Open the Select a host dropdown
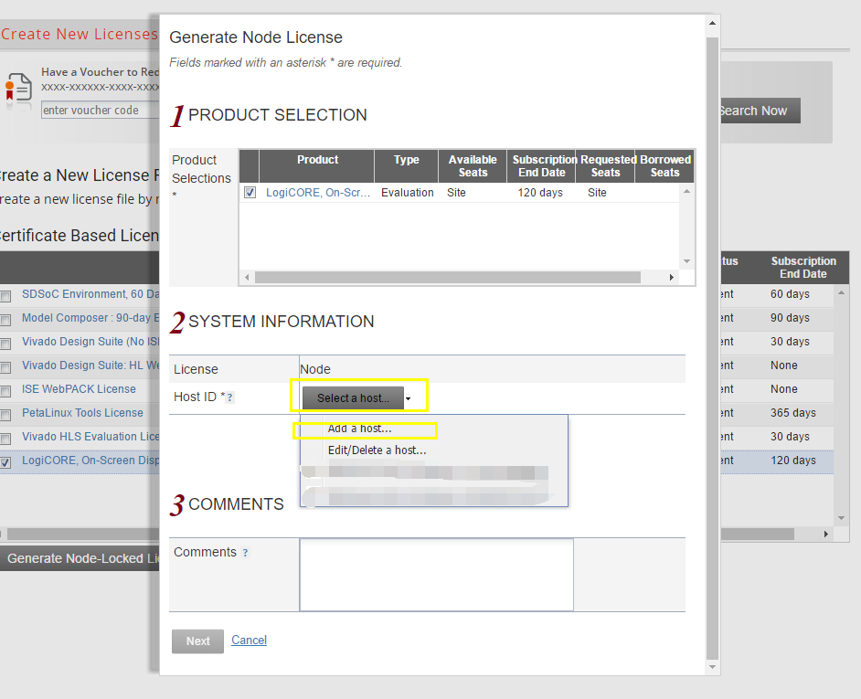Screen dimensions: 861x699 point(352,398)
